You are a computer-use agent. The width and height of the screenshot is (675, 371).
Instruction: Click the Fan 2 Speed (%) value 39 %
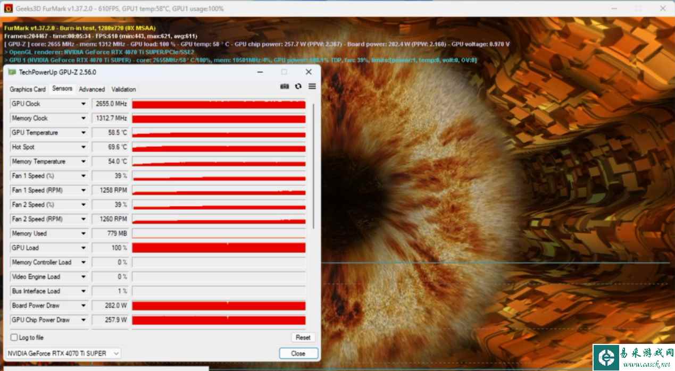pyautogui.click(x=111, y=205)
